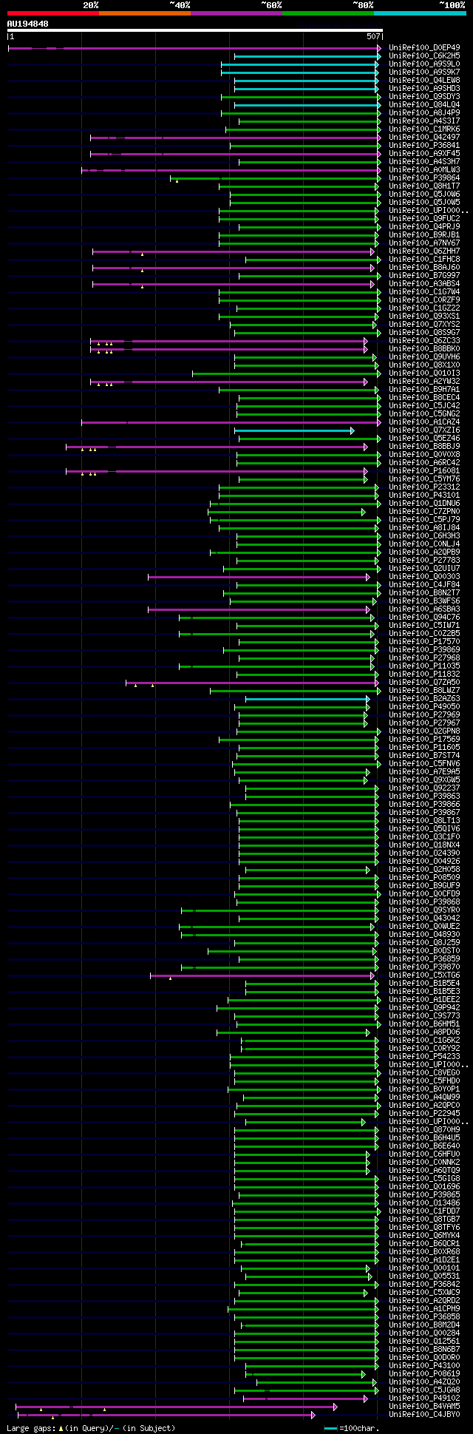The image size is (473, 1434).
Task: Open the UniRef100_D0EP49 hit label
Action: coord(424,47)
